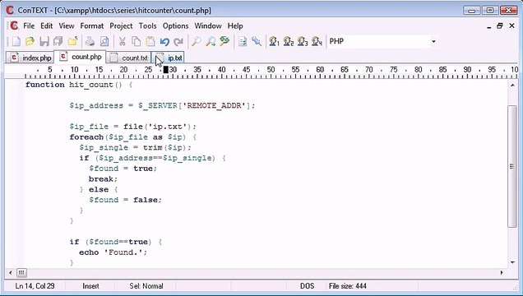This screenshot has height=296, width=523.
Task: Run user command 2 icon
Action: click(x=288, y=41)
